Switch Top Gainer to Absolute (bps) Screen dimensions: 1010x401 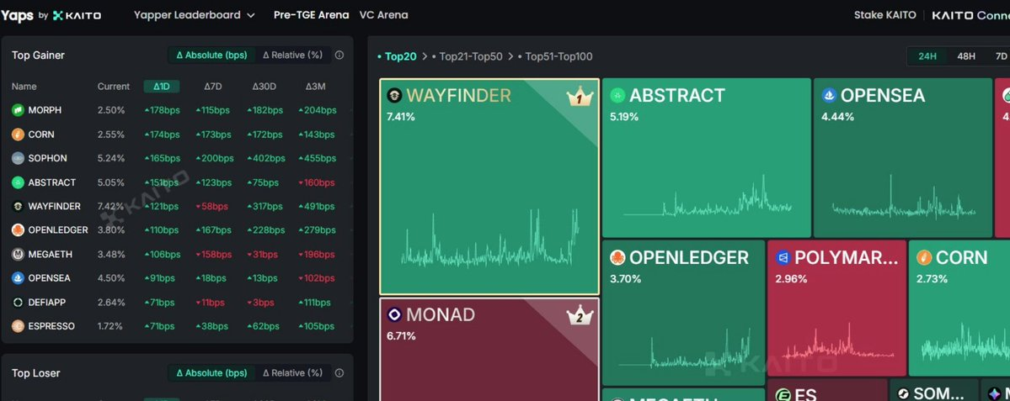coord(212,55)
